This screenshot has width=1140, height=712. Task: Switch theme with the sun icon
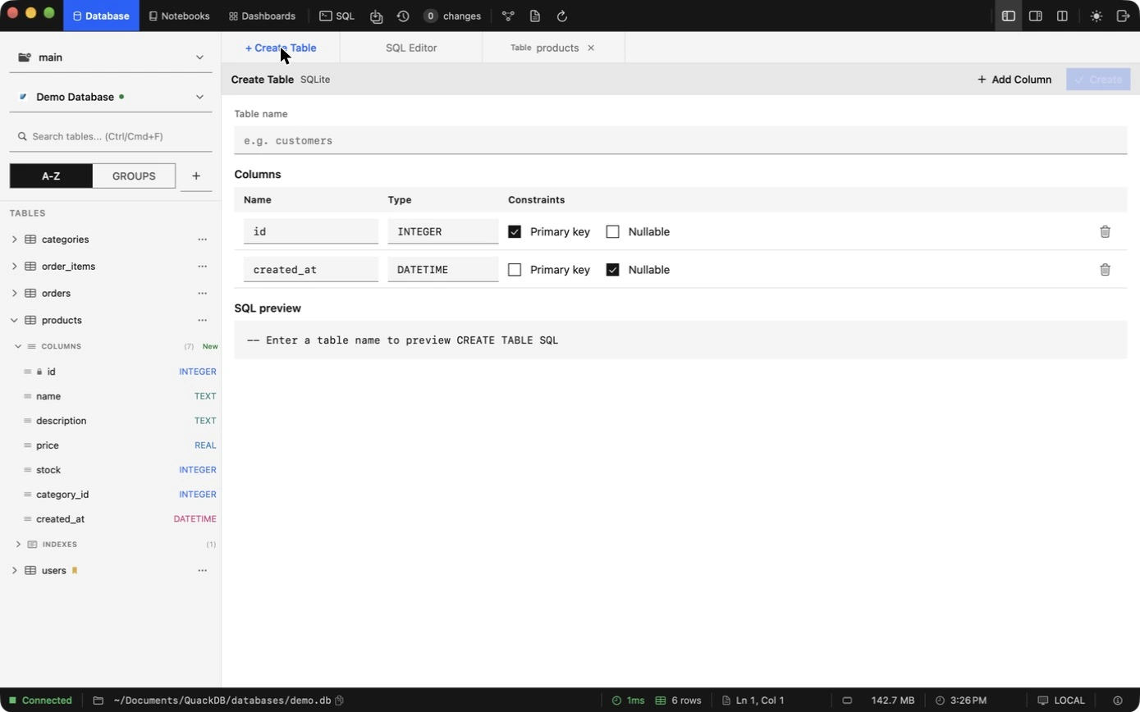(1097, 16)
